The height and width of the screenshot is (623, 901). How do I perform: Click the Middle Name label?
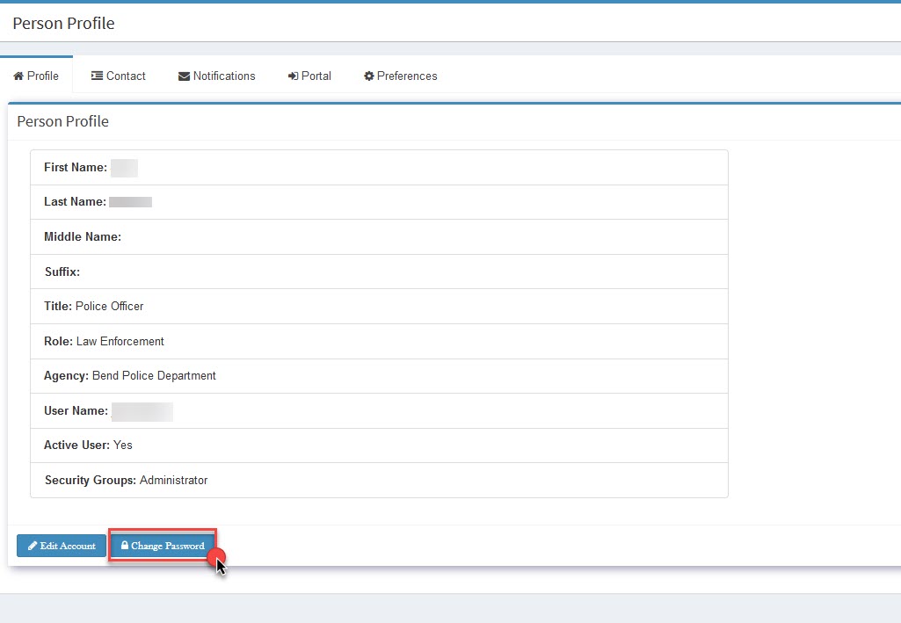(83, 236)
